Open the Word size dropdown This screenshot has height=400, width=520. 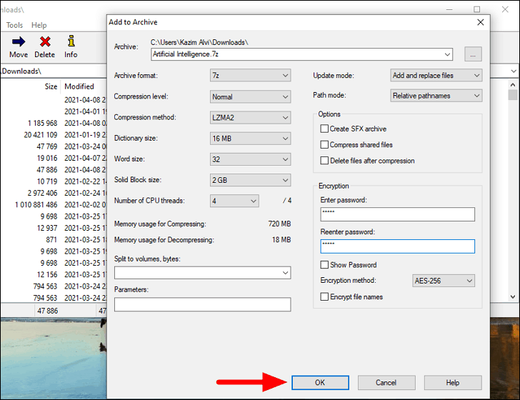click(251, 159)
